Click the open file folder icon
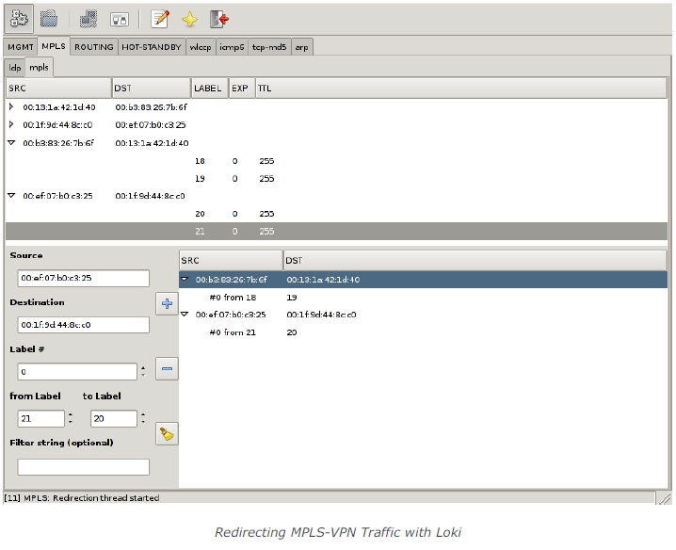 coord(49,19)
